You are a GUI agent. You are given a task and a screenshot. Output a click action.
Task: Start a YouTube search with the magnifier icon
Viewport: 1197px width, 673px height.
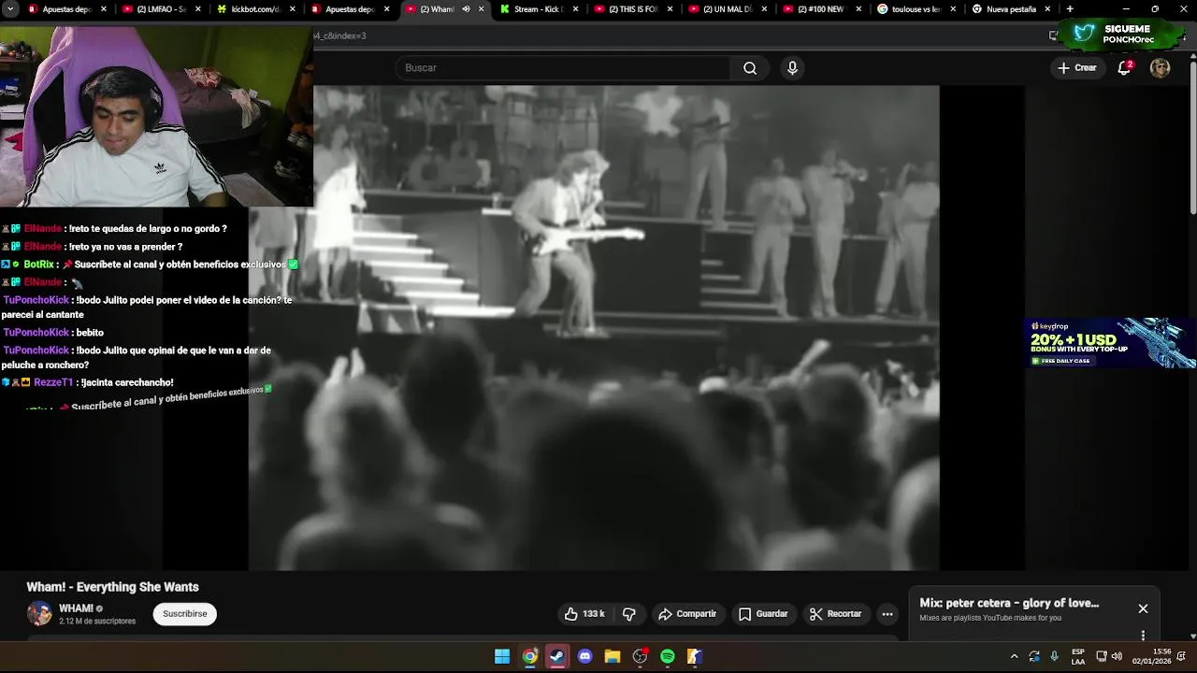[750, 68]
